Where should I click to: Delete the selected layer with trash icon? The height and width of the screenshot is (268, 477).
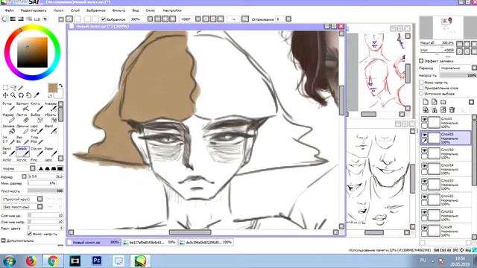(452, 109)
